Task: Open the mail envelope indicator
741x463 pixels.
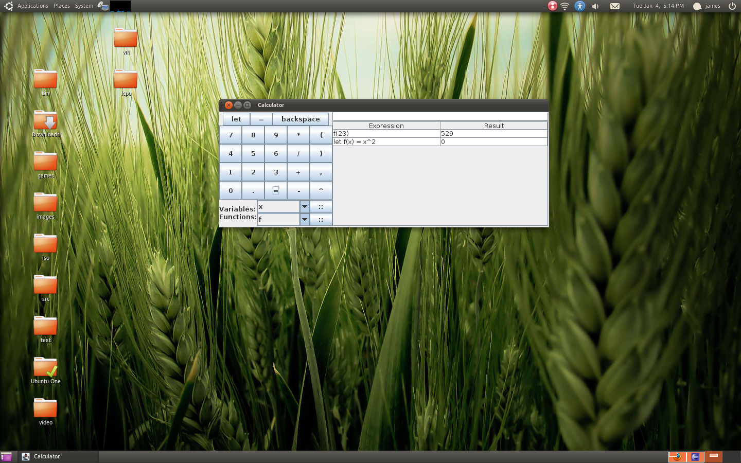Action: (615, 6)
